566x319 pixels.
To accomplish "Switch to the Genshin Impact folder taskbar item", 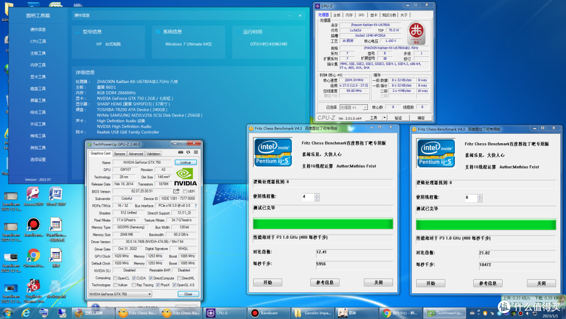I will 312,313.
